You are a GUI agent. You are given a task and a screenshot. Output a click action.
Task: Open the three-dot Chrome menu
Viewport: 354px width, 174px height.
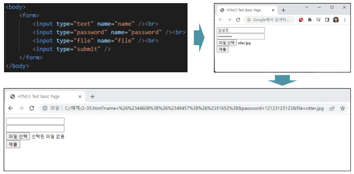click(x=345, y=20)
